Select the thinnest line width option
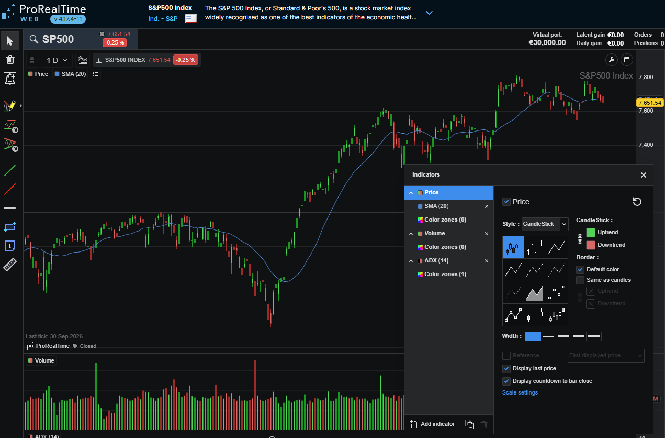 (533, 336)
